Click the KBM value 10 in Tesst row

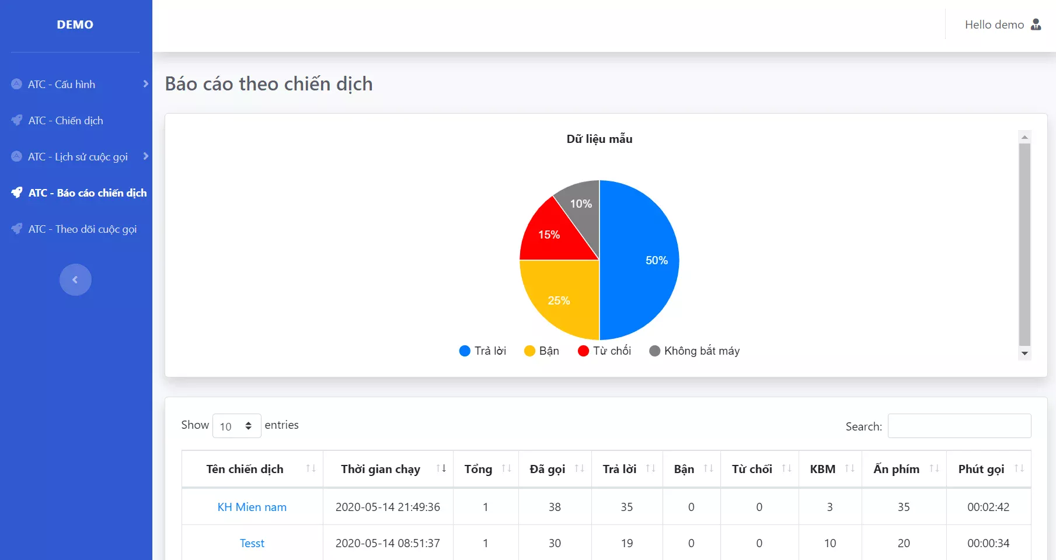830,543
